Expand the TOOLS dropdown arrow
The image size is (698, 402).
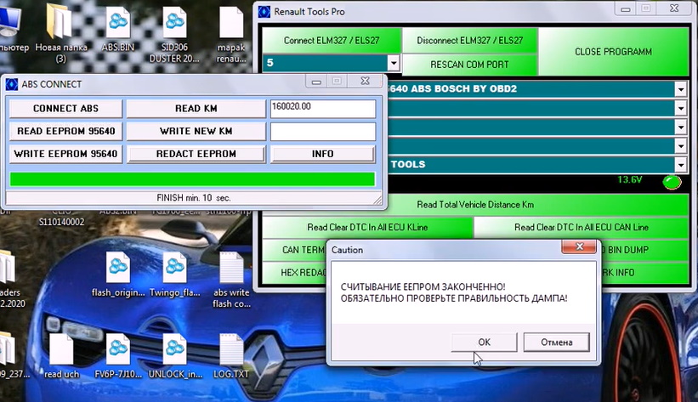click(681, 165)
